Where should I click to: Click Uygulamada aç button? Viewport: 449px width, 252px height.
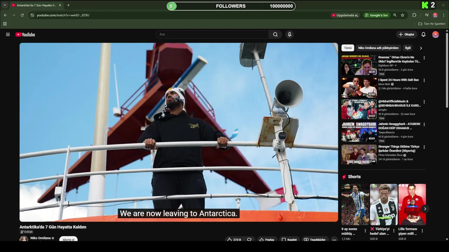[345, 15]
